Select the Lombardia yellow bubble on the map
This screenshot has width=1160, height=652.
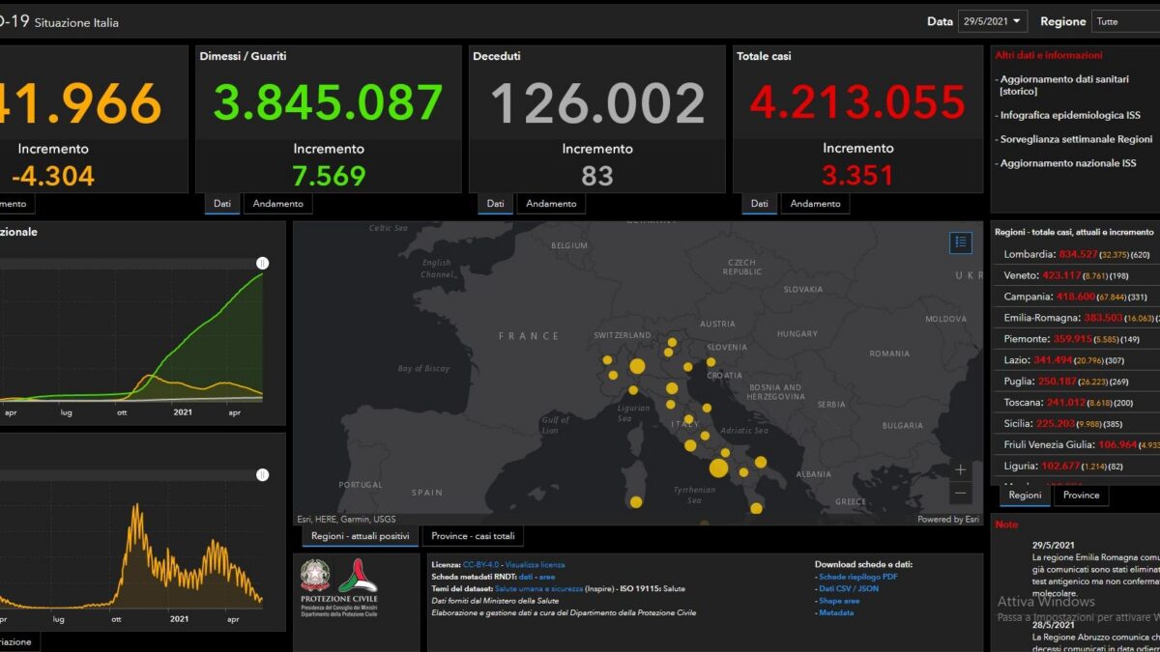pos(637,366)
